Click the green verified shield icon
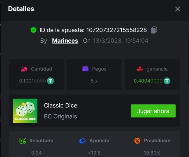189x157 pixels. (x=33, y=30)
